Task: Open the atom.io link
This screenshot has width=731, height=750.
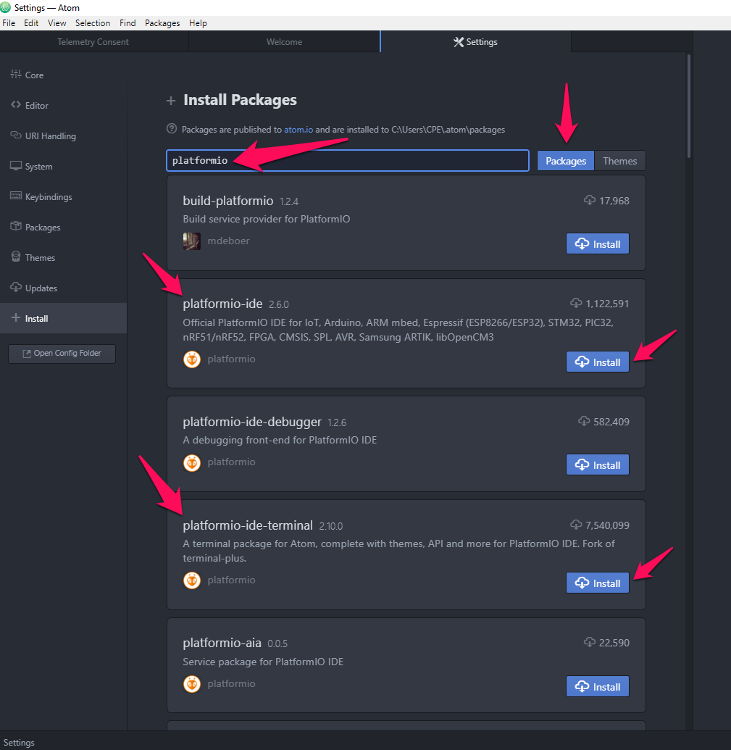Action: pyautogui.click(x=298, y=129)
